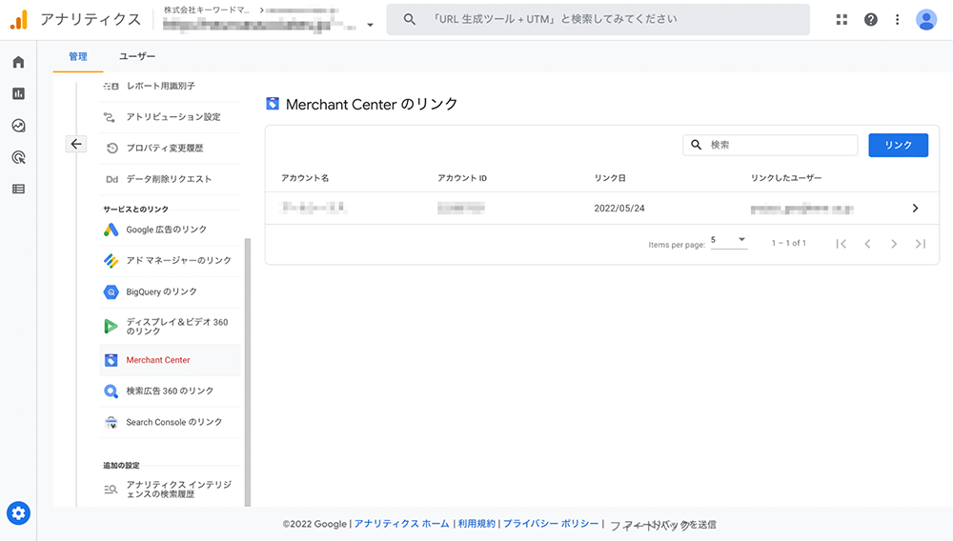Click the ディスプレイ＆ビデオ 360 icon

click(111, 326)
